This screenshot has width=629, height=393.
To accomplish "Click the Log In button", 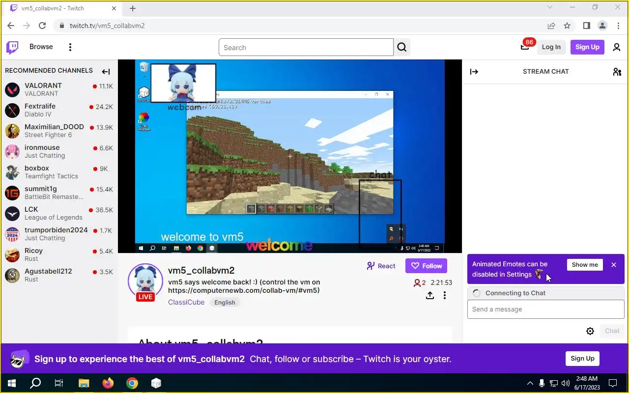I will coord(551,47).
